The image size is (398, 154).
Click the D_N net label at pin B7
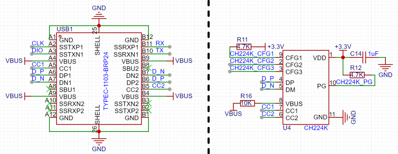point(158,71)
